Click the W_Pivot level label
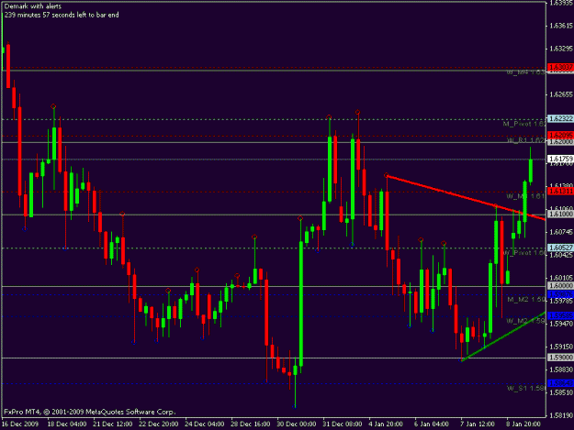Image resolution: width=574 pixels, height=430 pixels. [x=524, y=253]
